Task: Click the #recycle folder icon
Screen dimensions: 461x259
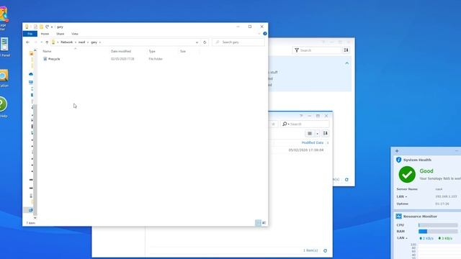Action: (45, 59)
